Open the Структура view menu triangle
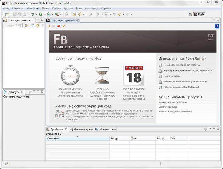The width and height of the screenshot is (223, 169). [34, 91]
